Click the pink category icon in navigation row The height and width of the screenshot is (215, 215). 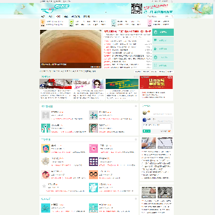[x=150, y=23]
